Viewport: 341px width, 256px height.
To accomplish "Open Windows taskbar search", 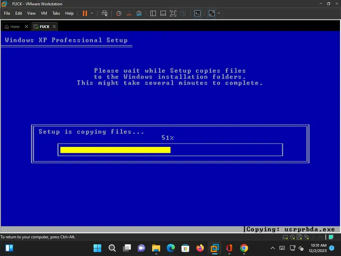I will click(x=112, y=248).
